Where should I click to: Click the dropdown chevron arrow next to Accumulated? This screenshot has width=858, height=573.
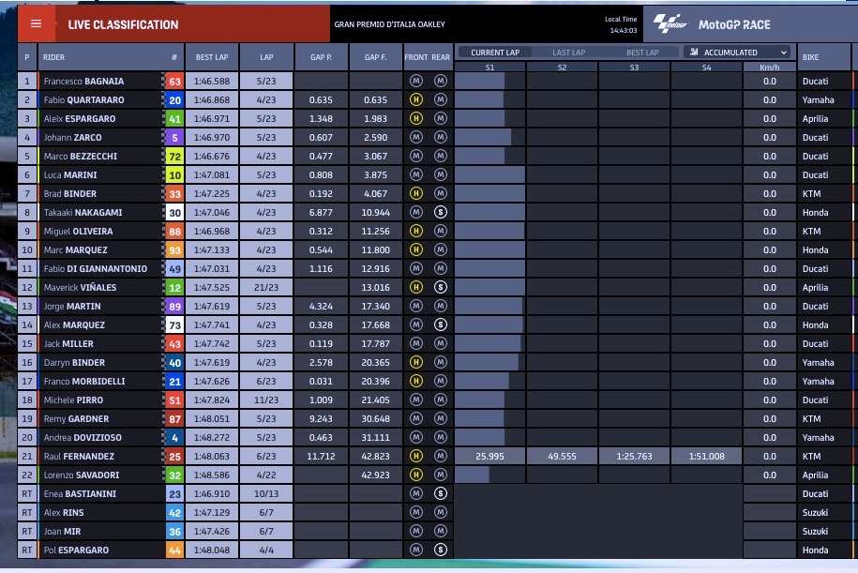pyautogui.click(x=781, y=53)
